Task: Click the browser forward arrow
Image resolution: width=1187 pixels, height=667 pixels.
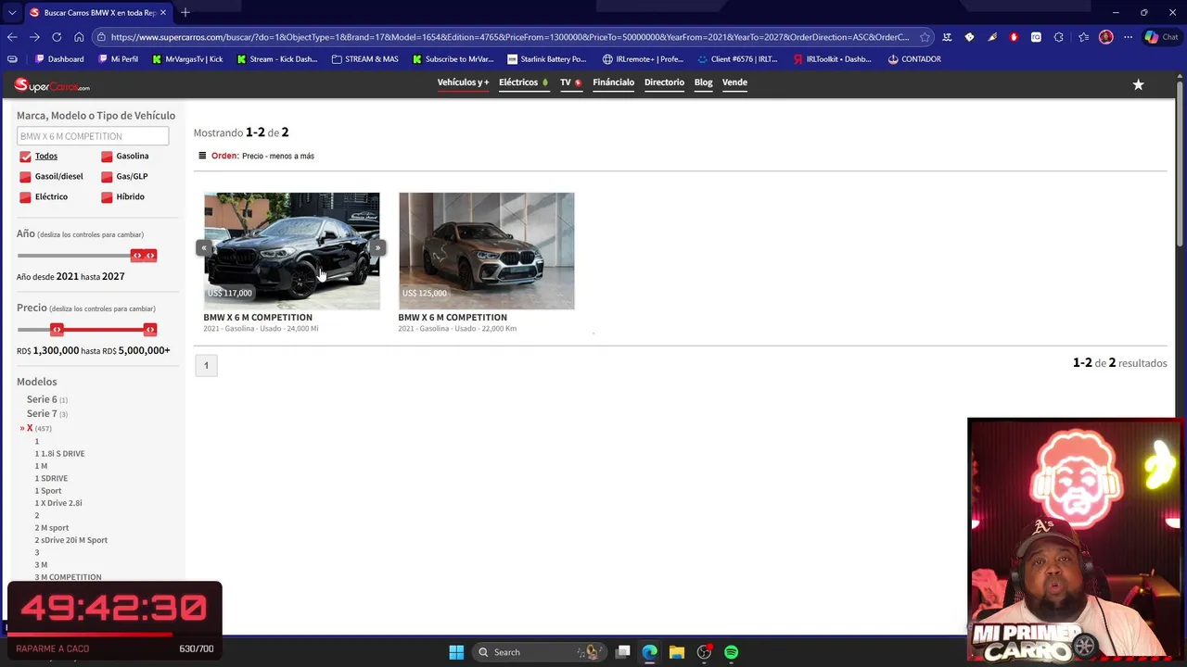Action: pos(34,37)
